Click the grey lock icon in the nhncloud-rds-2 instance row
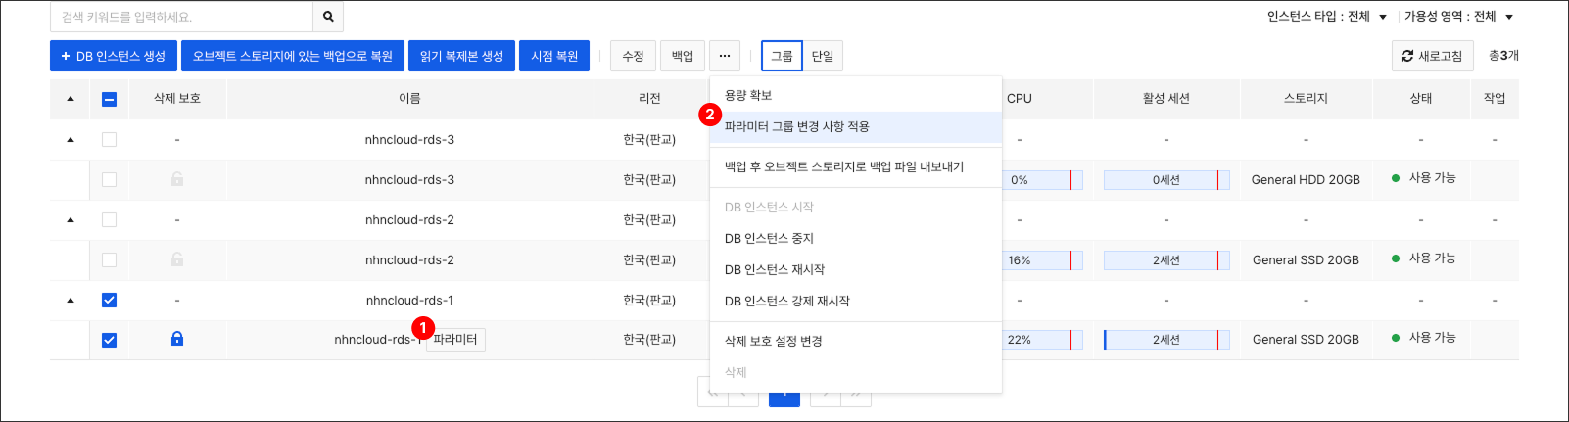Screen dimensions: 1569x422 (177, 259)
